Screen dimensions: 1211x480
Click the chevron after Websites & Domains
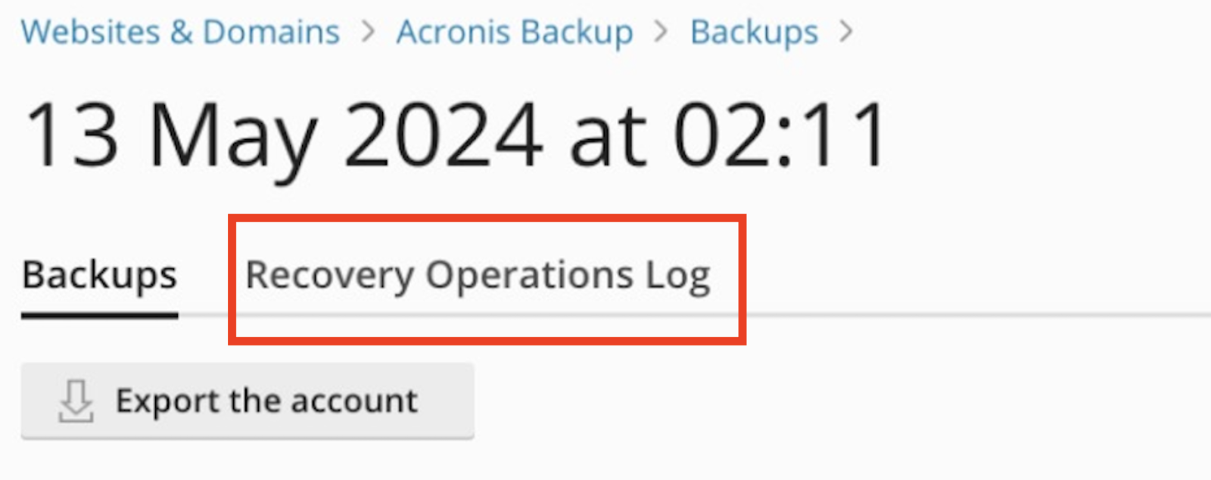click(369, 32)
